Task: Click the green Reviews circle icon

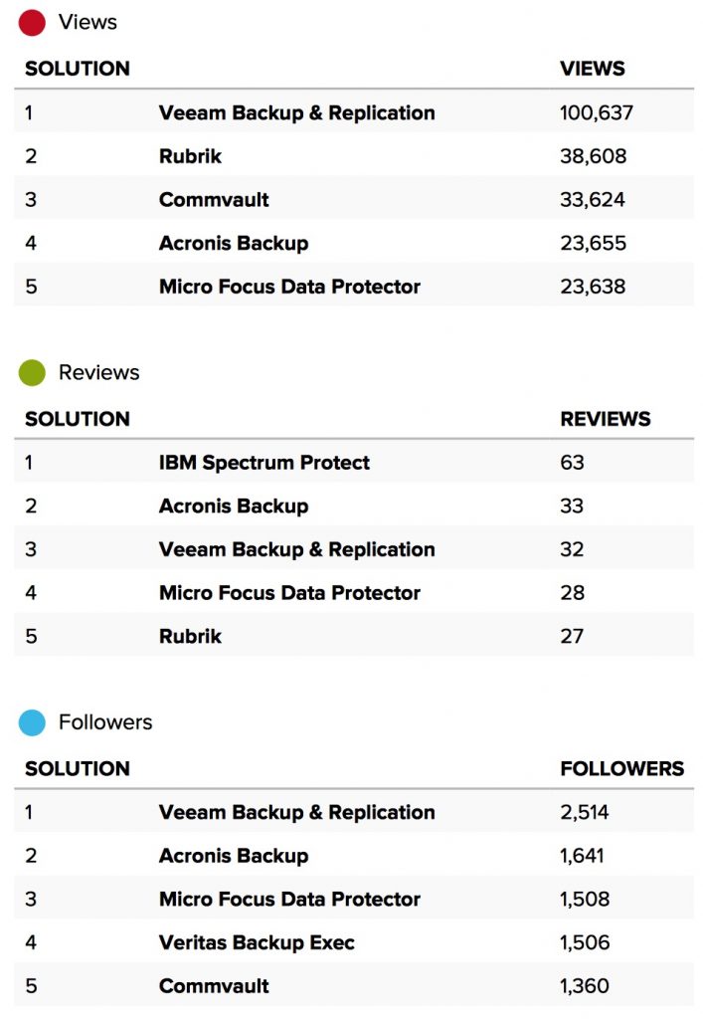Action: [x=32, y=373]
